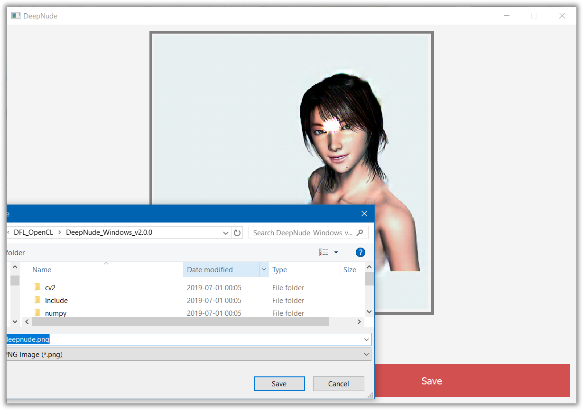Minimize the DeepNude window
Image resolution: width=583 pixels, height=410 pixels.
click(507, 16)
